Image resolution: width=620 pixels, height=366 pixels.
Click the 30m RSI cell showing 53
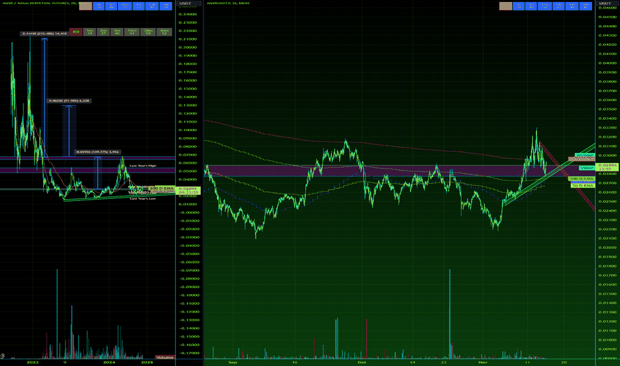click(x=148, y=32)
